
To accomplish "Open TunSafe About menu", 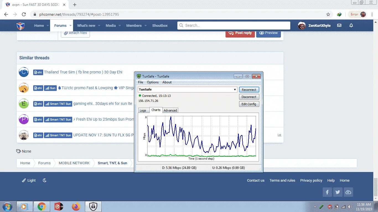I will tap(167, 82).
